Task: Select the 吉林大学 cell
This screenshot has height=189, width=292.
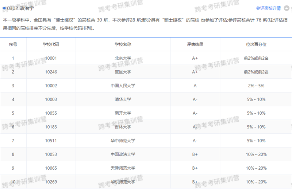Action: 123,127
